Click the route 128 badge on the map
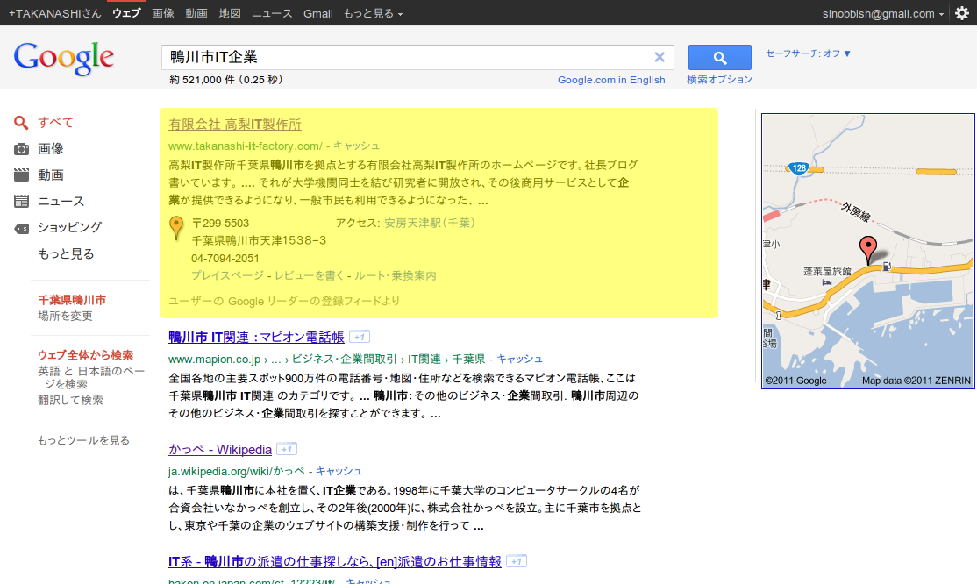Image resolution: width=977 pixels, height=584 pixels. pyautogui.click(x=799, y=167)
